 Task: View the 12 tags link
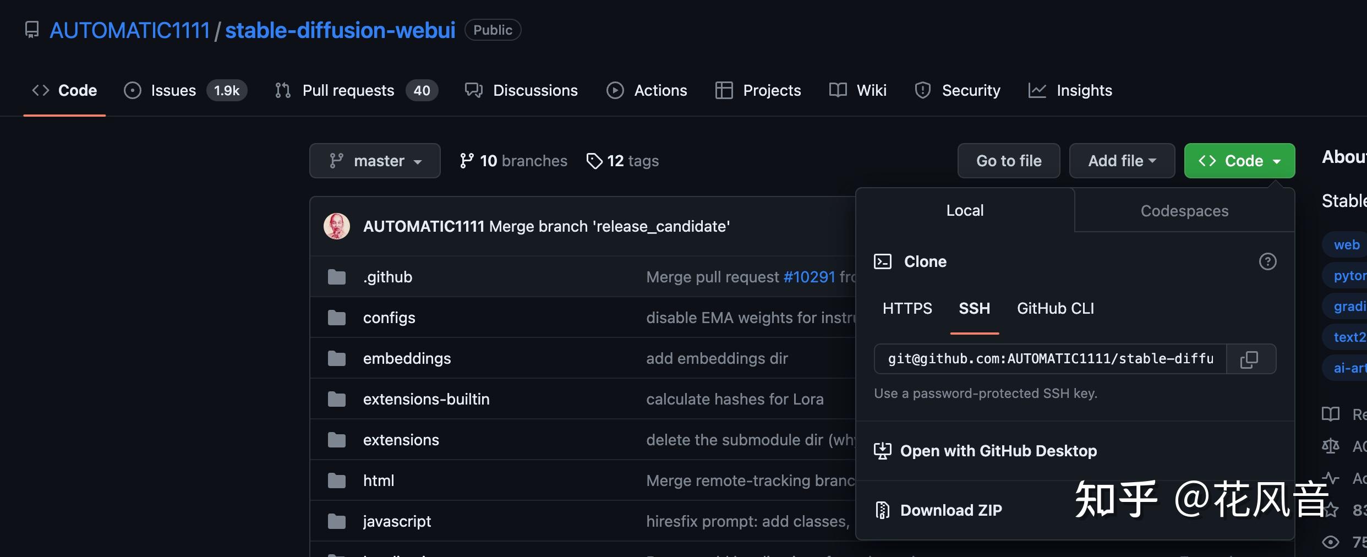click(622, 161)
